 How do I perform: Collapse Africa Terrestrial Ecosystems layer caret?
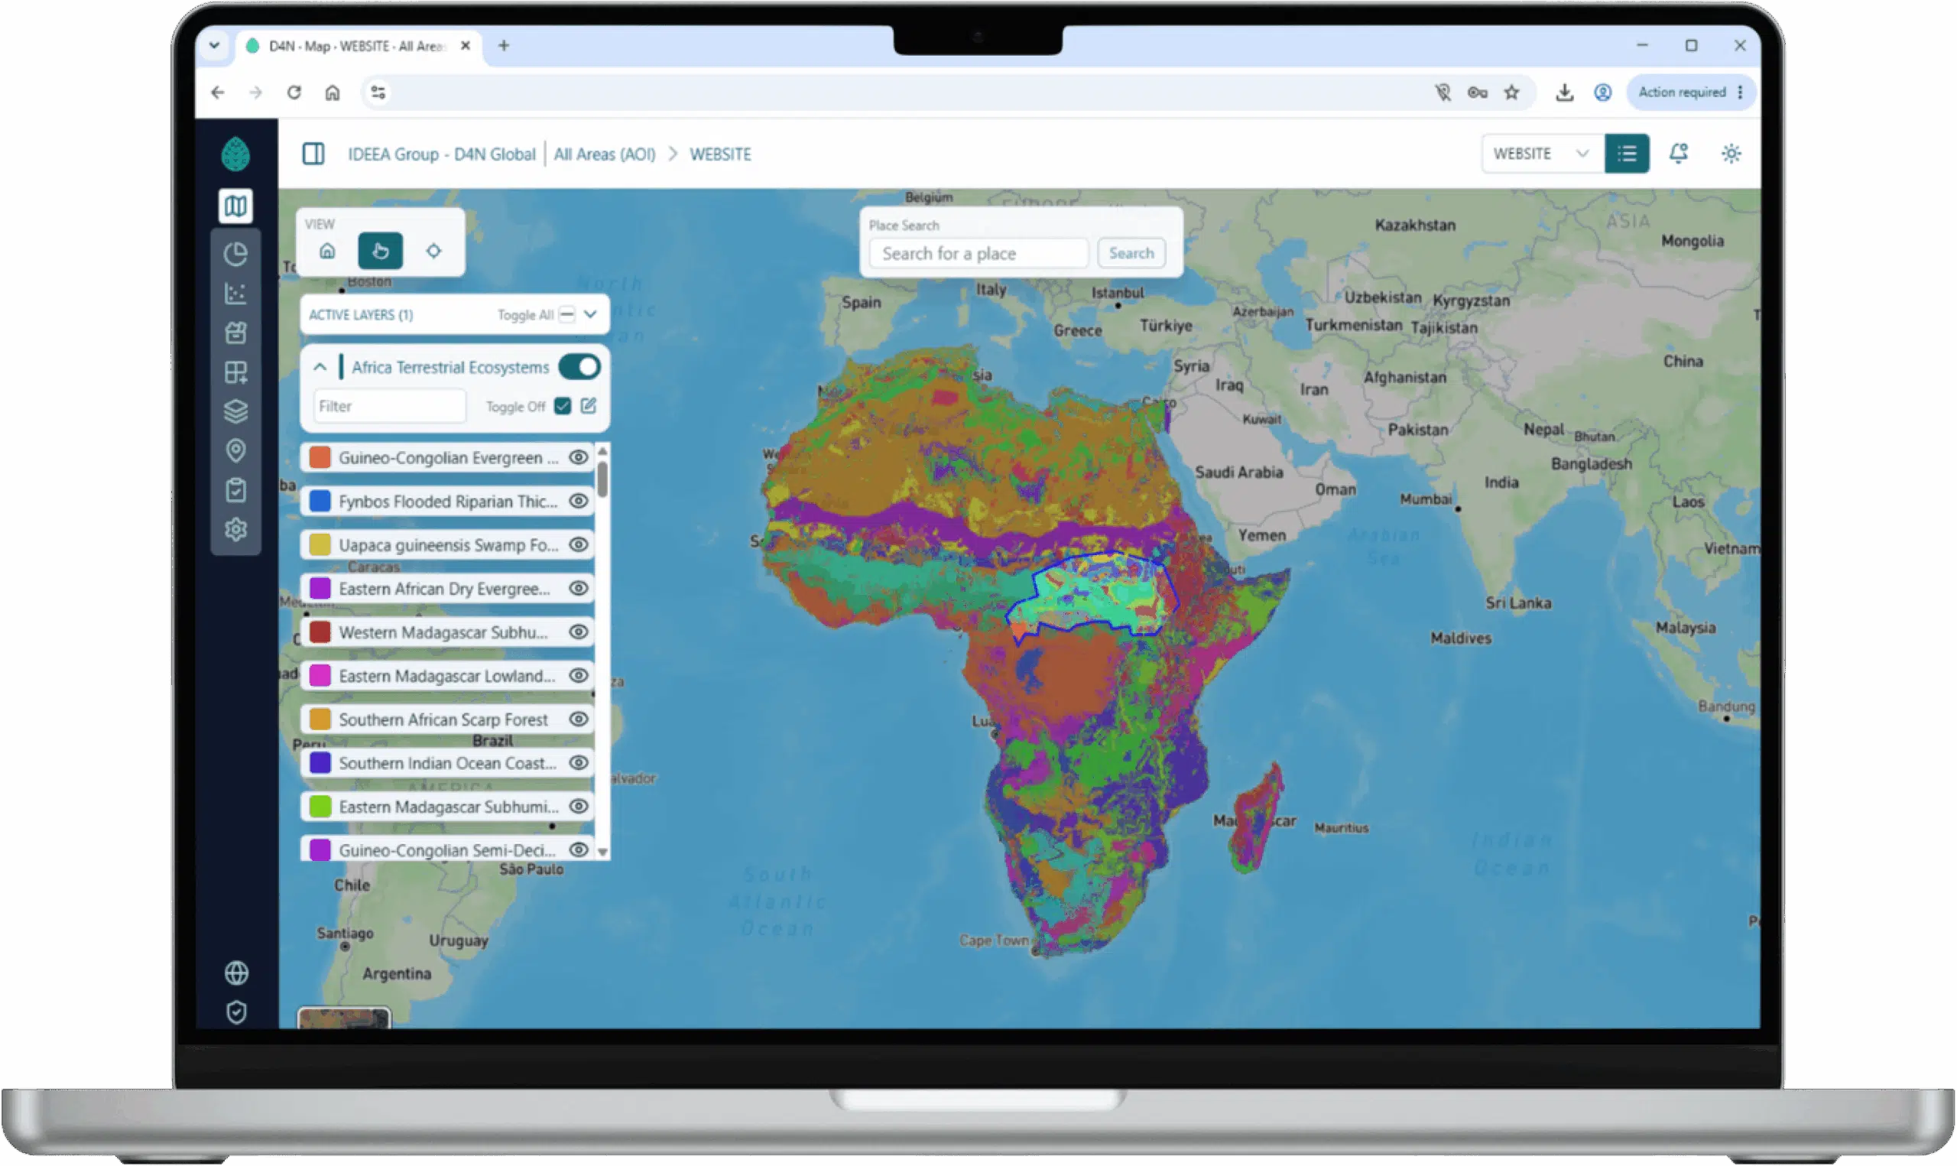(320, 367)
